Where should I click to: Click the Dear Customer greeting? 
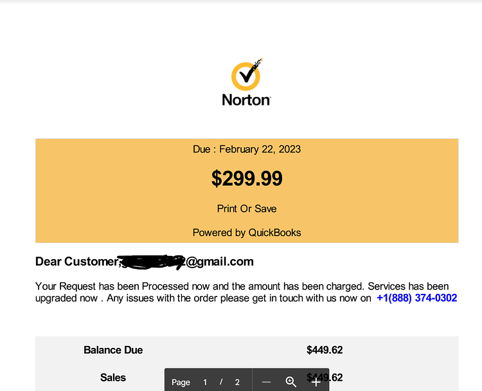pos(77,262)
